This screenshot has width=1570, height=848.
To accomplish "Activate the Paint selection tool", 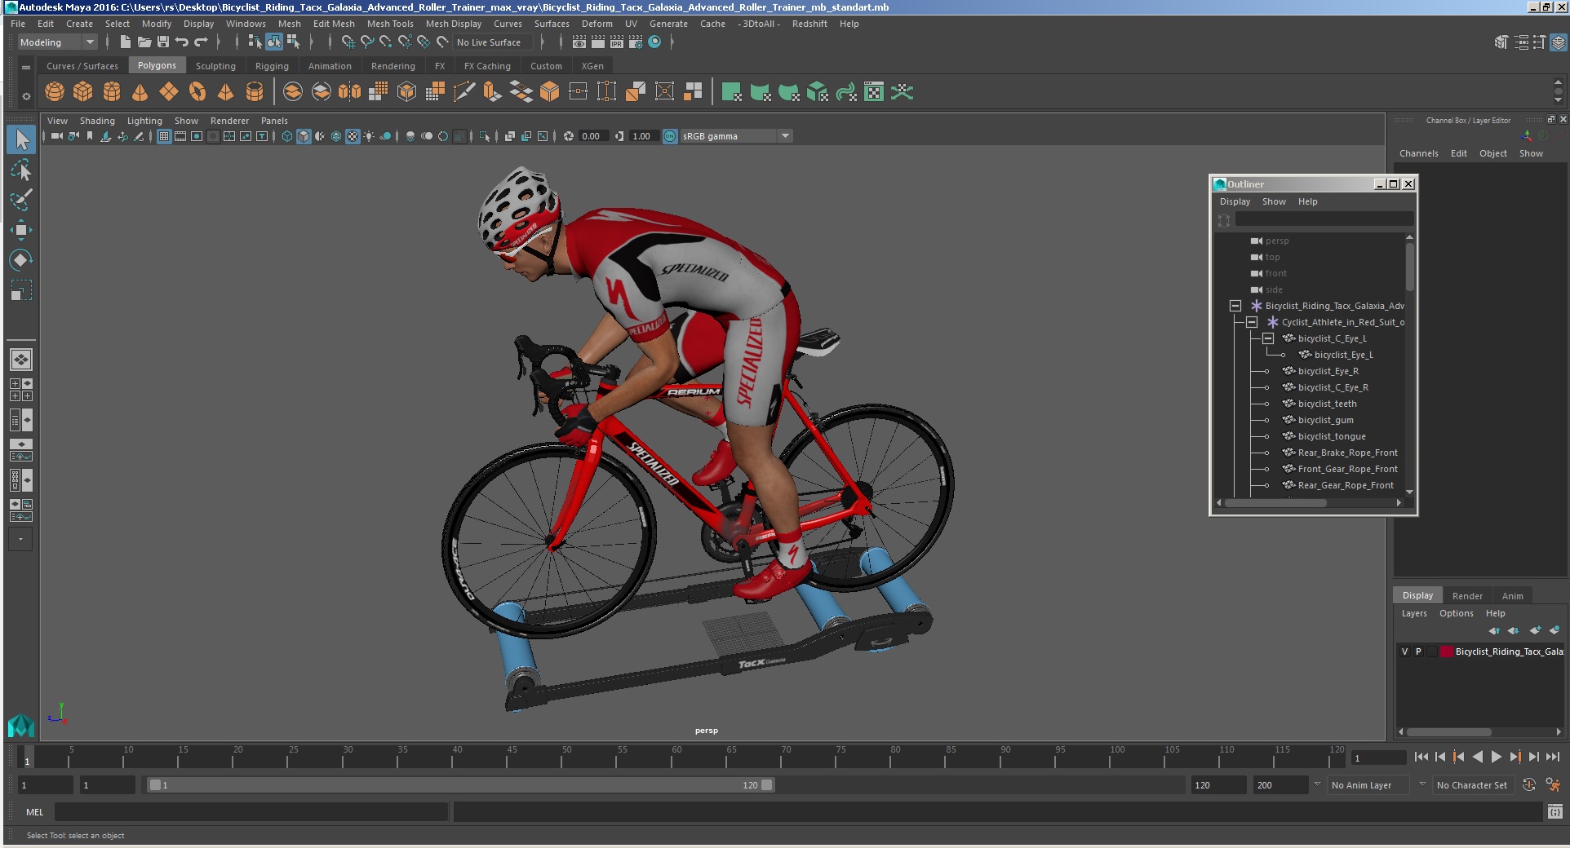I will (21, 200).
